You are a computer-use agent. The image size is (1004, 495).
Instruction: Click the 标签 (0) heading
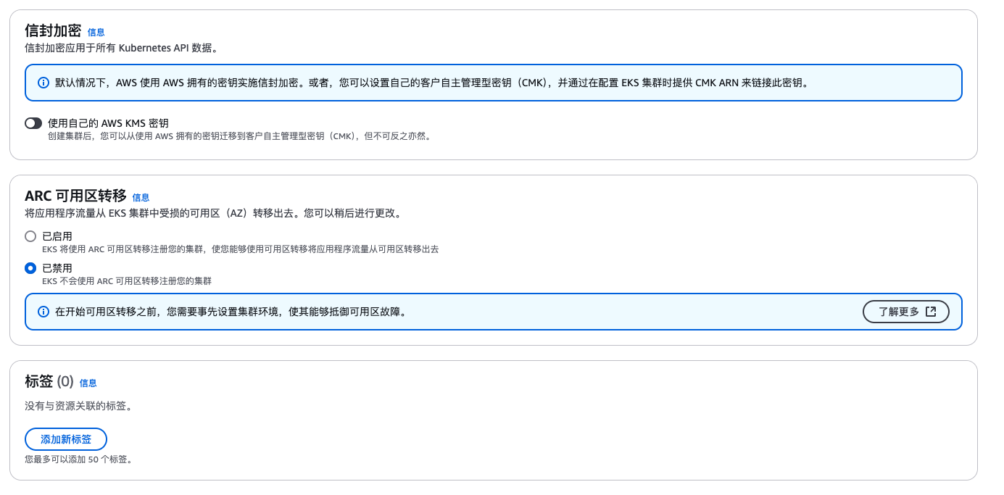[x=49, y=381]
